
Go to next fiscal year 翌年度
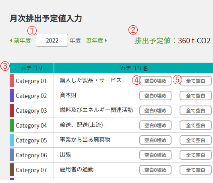97,41
